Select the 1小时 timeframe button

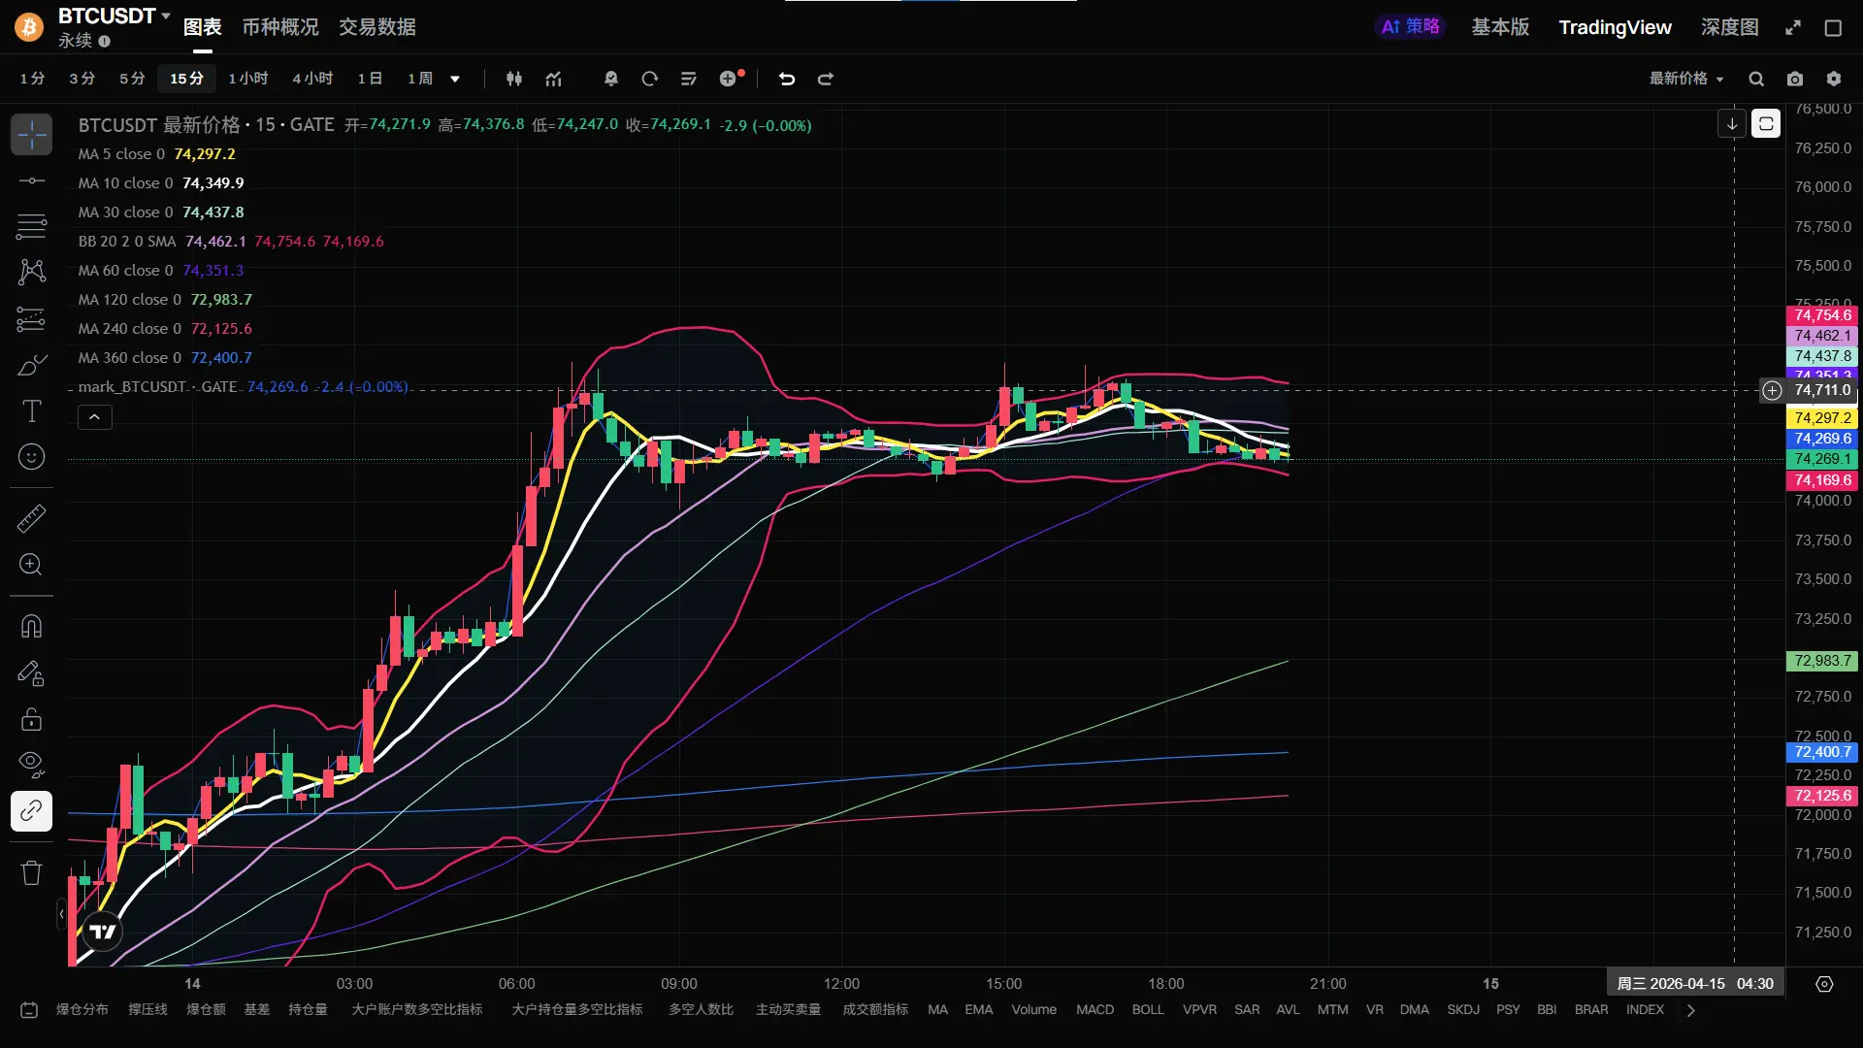(247, 79)
